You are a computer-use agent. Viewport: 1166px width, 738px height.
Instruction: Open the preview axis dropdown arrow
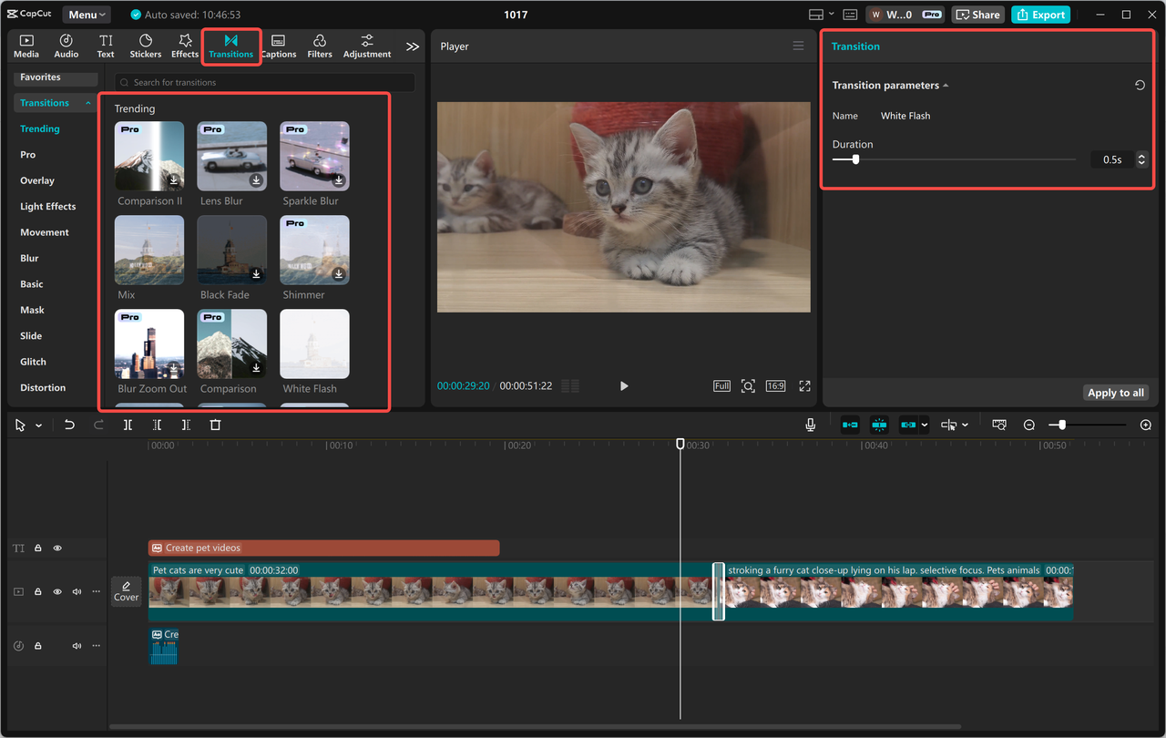click(965, 425)
